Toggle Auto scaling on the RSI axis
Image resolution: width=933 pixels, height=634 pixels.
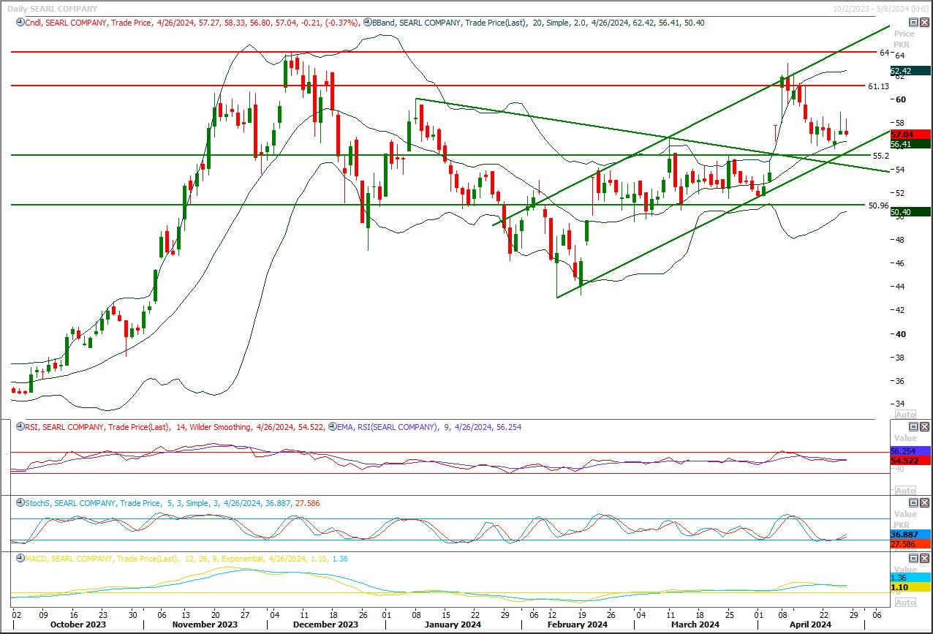coord(905,491)
